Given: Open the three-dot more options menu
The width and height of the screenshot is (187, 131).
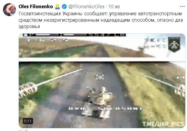Looking at the screenshot, I should pyautogui.click(x=182, y=6).
